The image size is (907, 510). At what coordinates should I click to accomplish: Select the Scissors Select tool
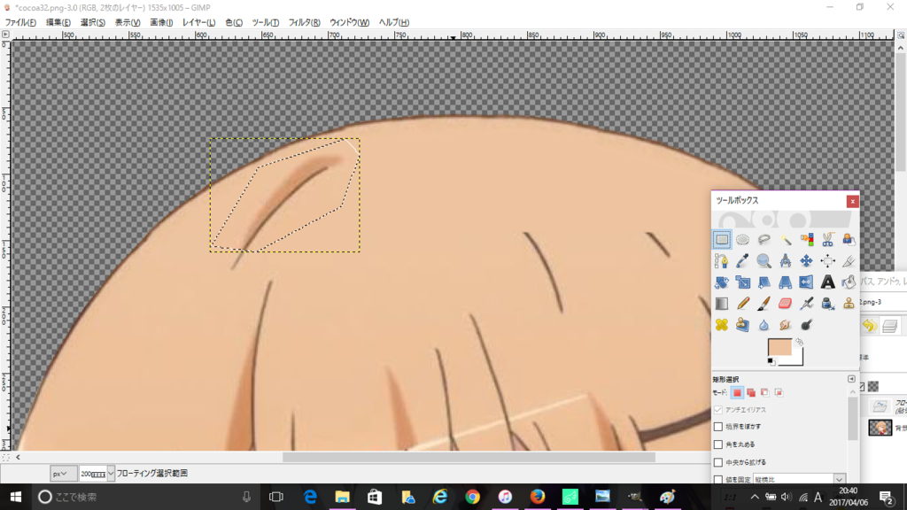click(828, 239)
